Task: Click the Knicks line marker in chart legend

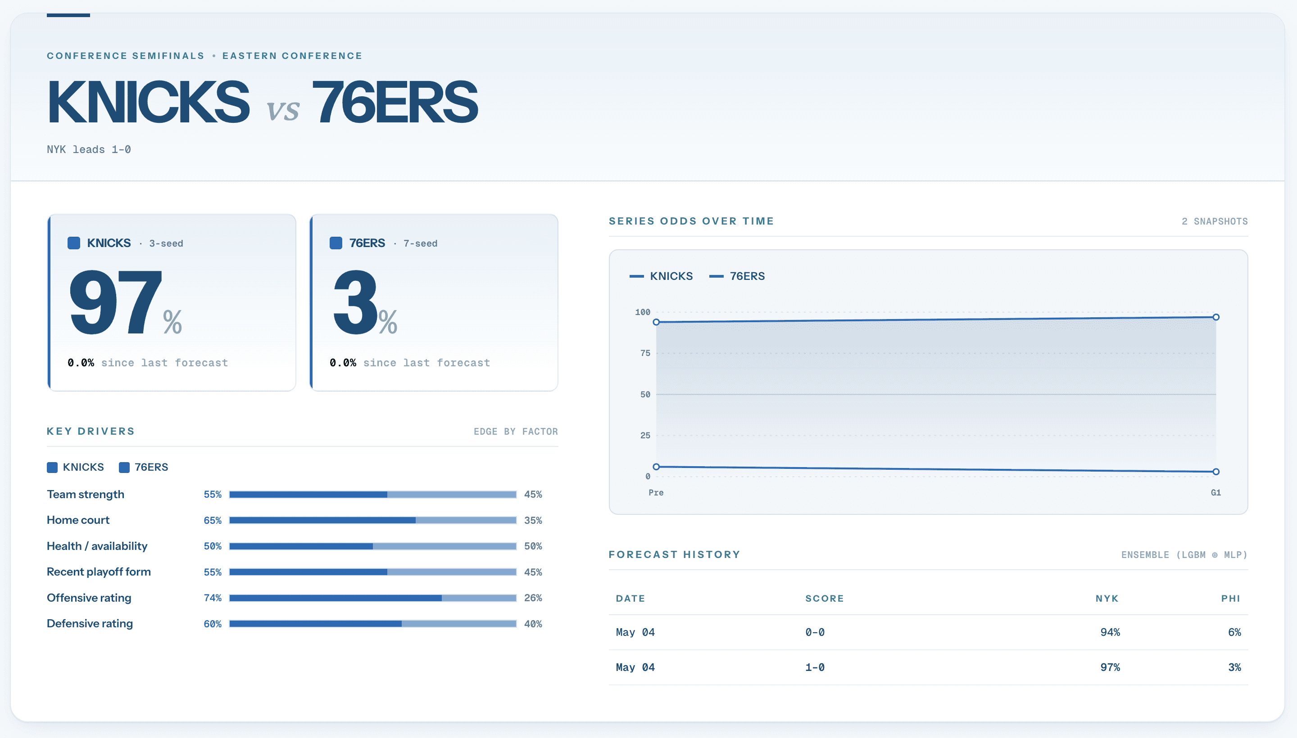Action: tap(637, 276)
